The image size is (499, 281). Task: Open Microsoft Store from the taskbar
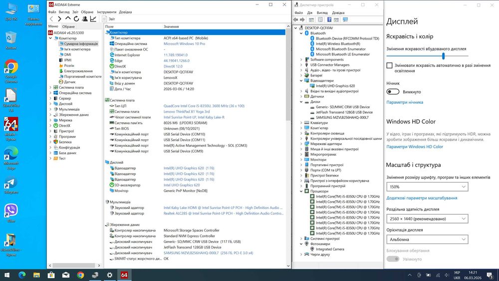pyautogui.click(x=51, y=275)
